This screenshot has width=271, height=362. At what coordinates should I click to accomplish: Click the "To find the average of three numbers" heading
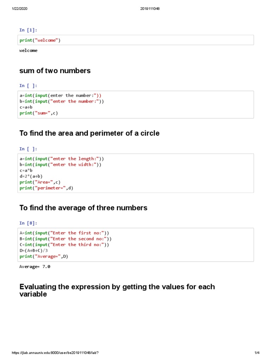point(83,208)
